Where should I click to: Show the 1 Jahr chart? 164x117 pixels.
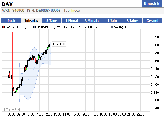[x=112, y=21]
